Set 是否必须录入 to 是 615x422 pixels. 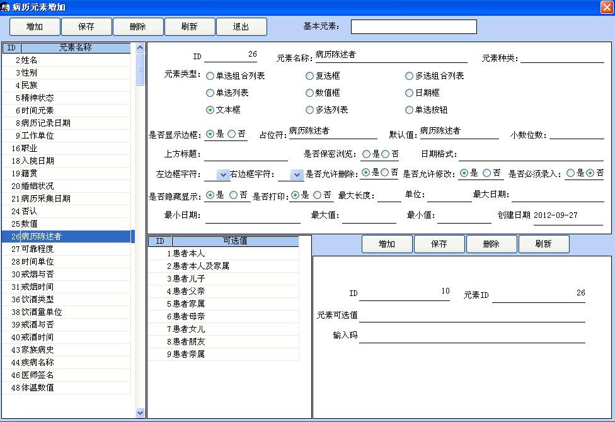[570, 173]
